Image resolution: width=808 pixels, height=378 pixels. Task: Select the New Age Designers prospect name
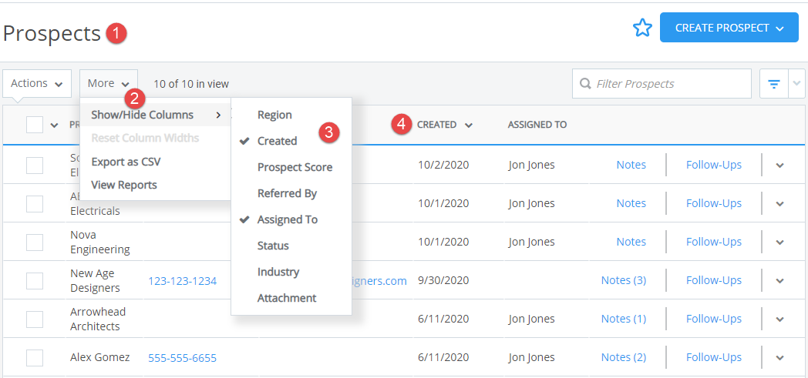(x=96, y=281)
